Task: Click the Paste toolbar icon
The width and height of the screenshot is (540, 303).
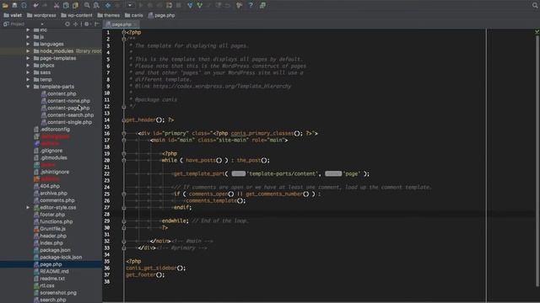Action: point(75,5)
